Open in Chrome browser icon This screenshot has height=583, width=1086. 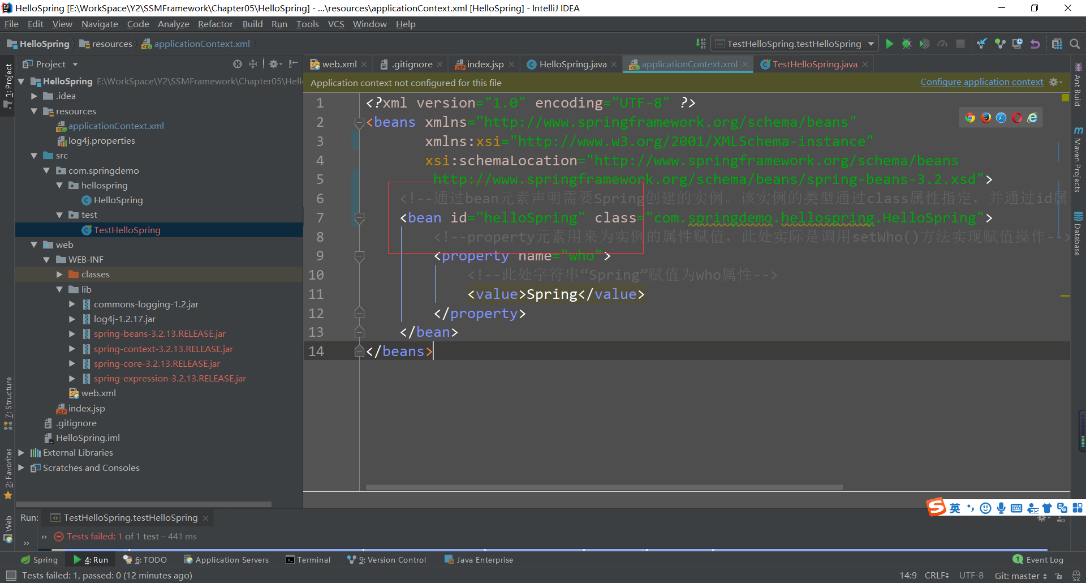point(970,118)
